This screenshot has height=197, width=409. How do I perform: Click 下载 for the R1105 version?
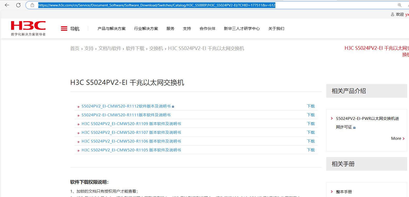311,150
